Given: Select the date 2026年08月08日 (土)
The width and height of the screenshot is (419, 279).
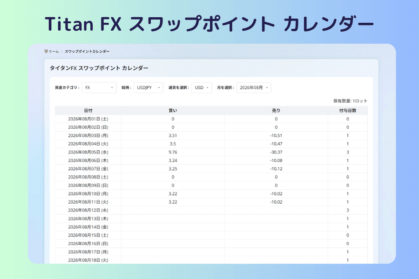Looking at the screenshot, I should pyautogui.click(x=88, y=177).
